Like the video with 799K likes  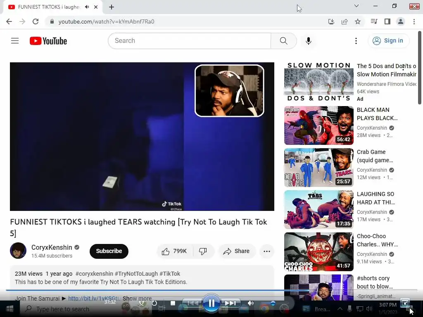pos(175,251)
